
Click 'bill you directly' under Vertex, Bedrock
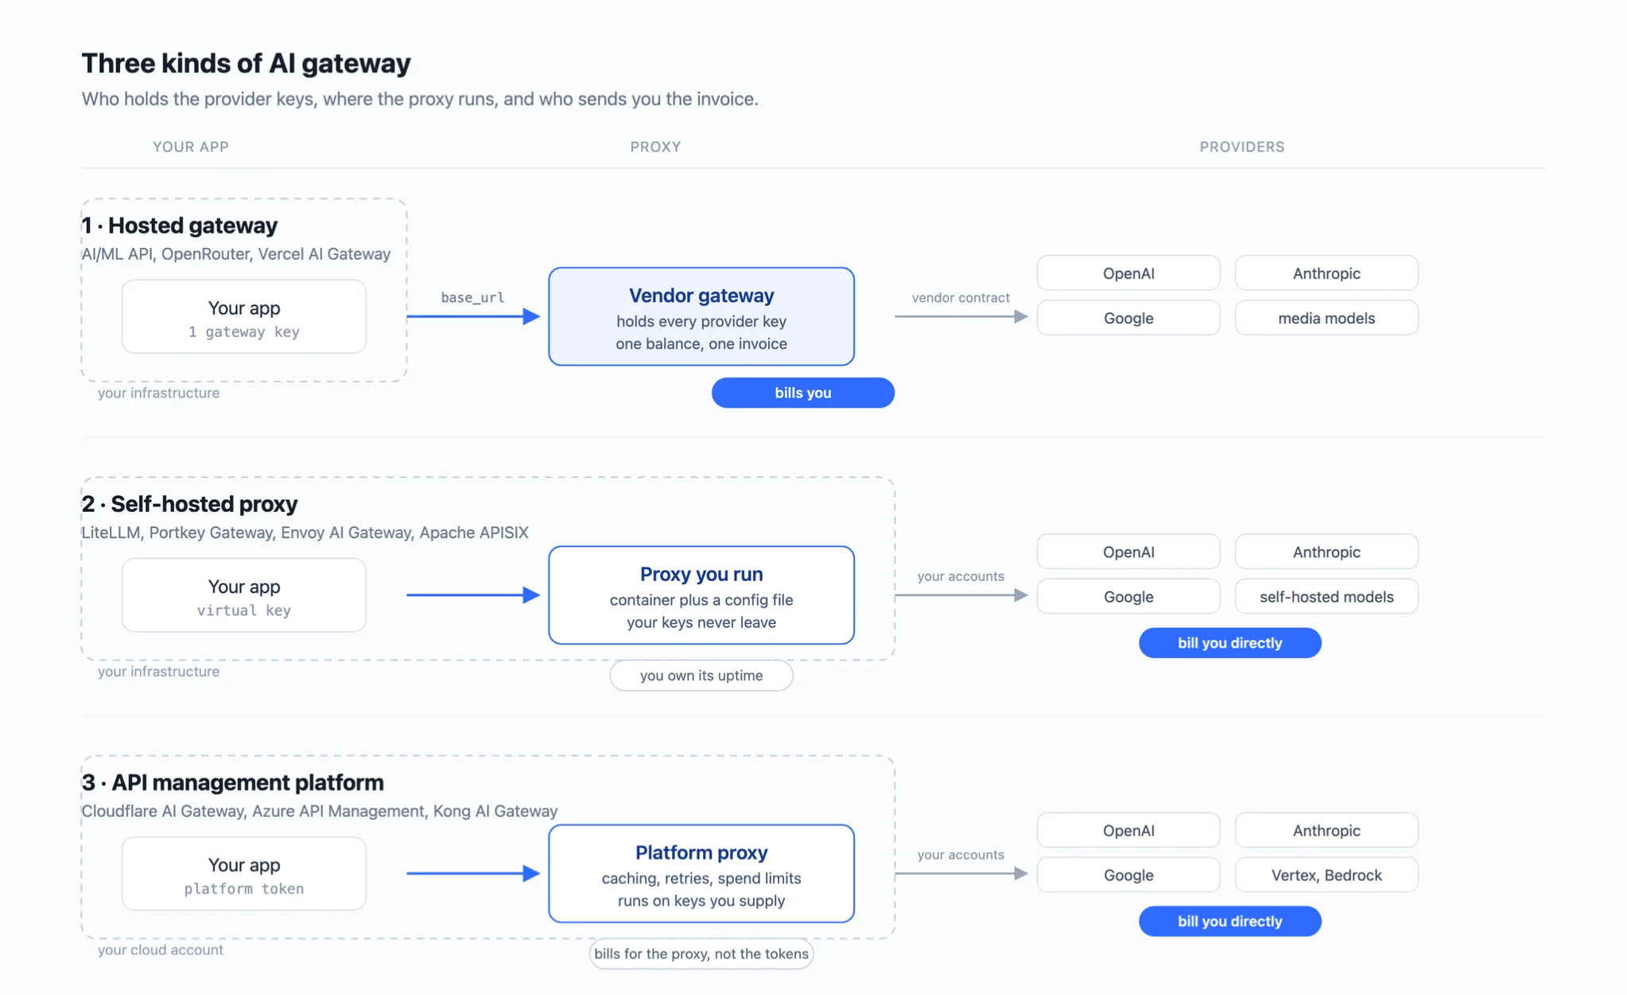(1230, 921)
